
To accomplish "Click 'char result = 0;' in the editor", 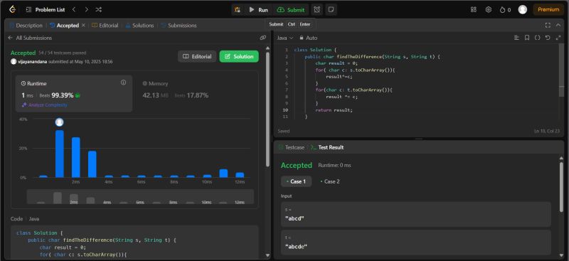I will point(336,63).
